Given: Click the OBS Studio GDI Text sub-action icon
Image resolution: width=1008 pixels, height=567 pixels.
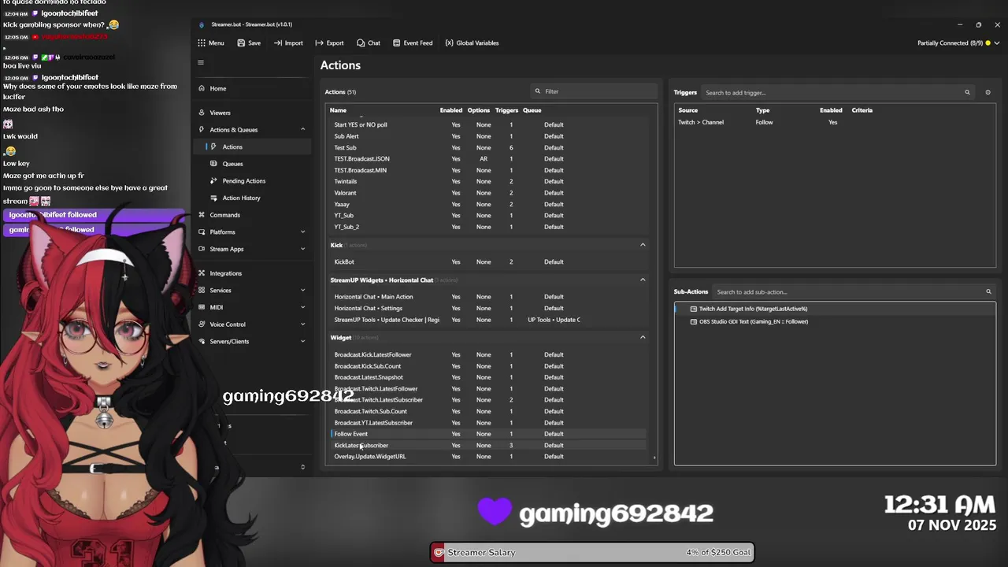Looking at the screenshot, I should point(693,321).
